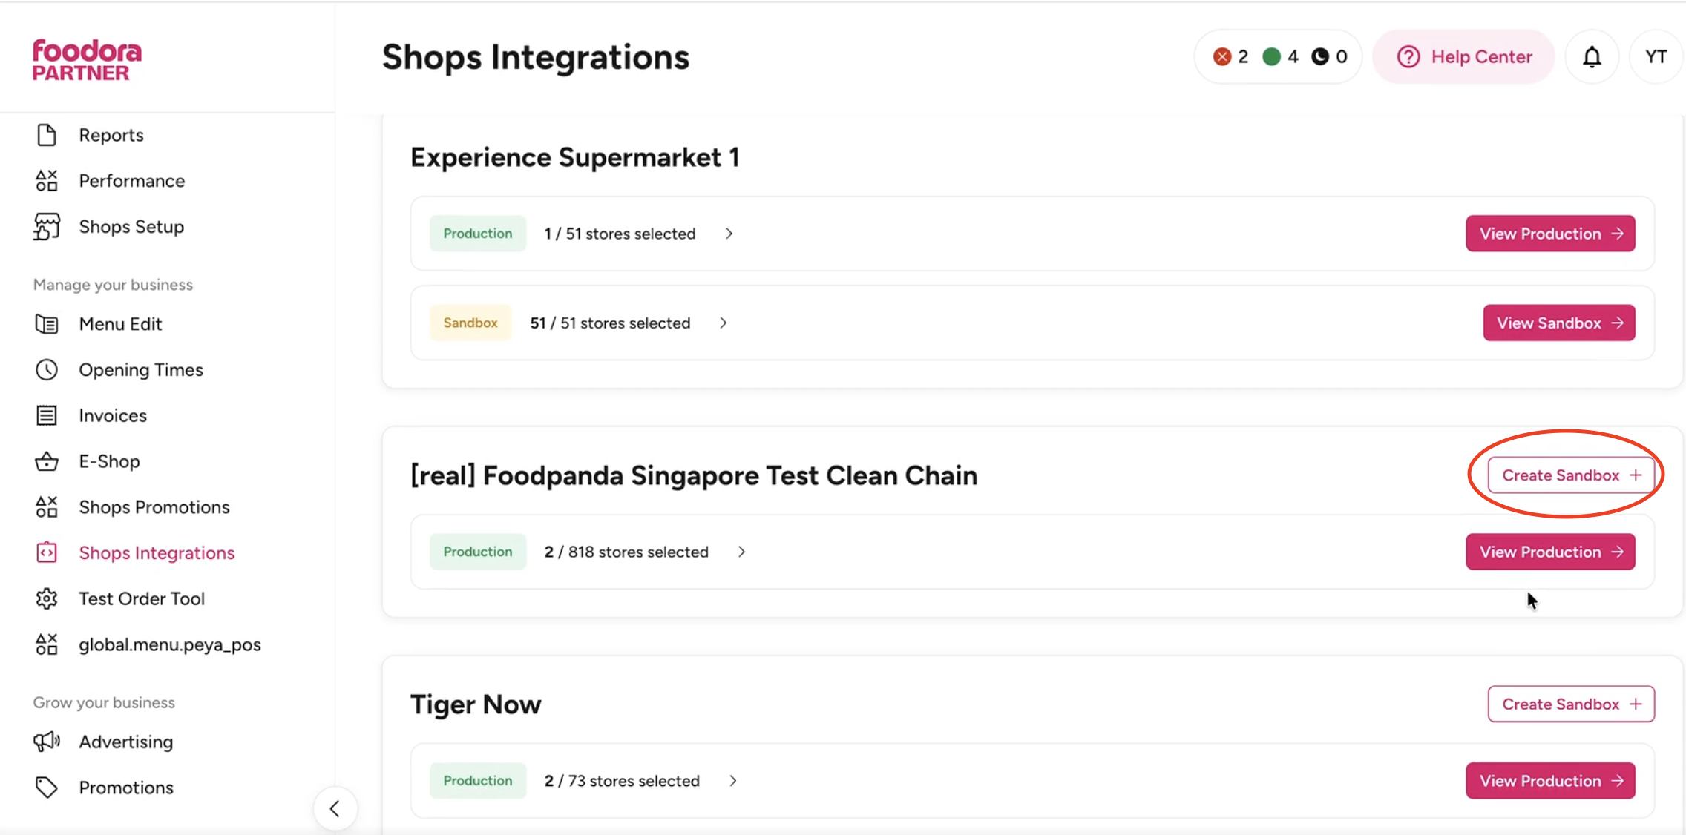Open the Test Order Tool
Image resolution: width=1686 pixels, height=835 pixels.
pyautogui.click(x=142, y=598)
